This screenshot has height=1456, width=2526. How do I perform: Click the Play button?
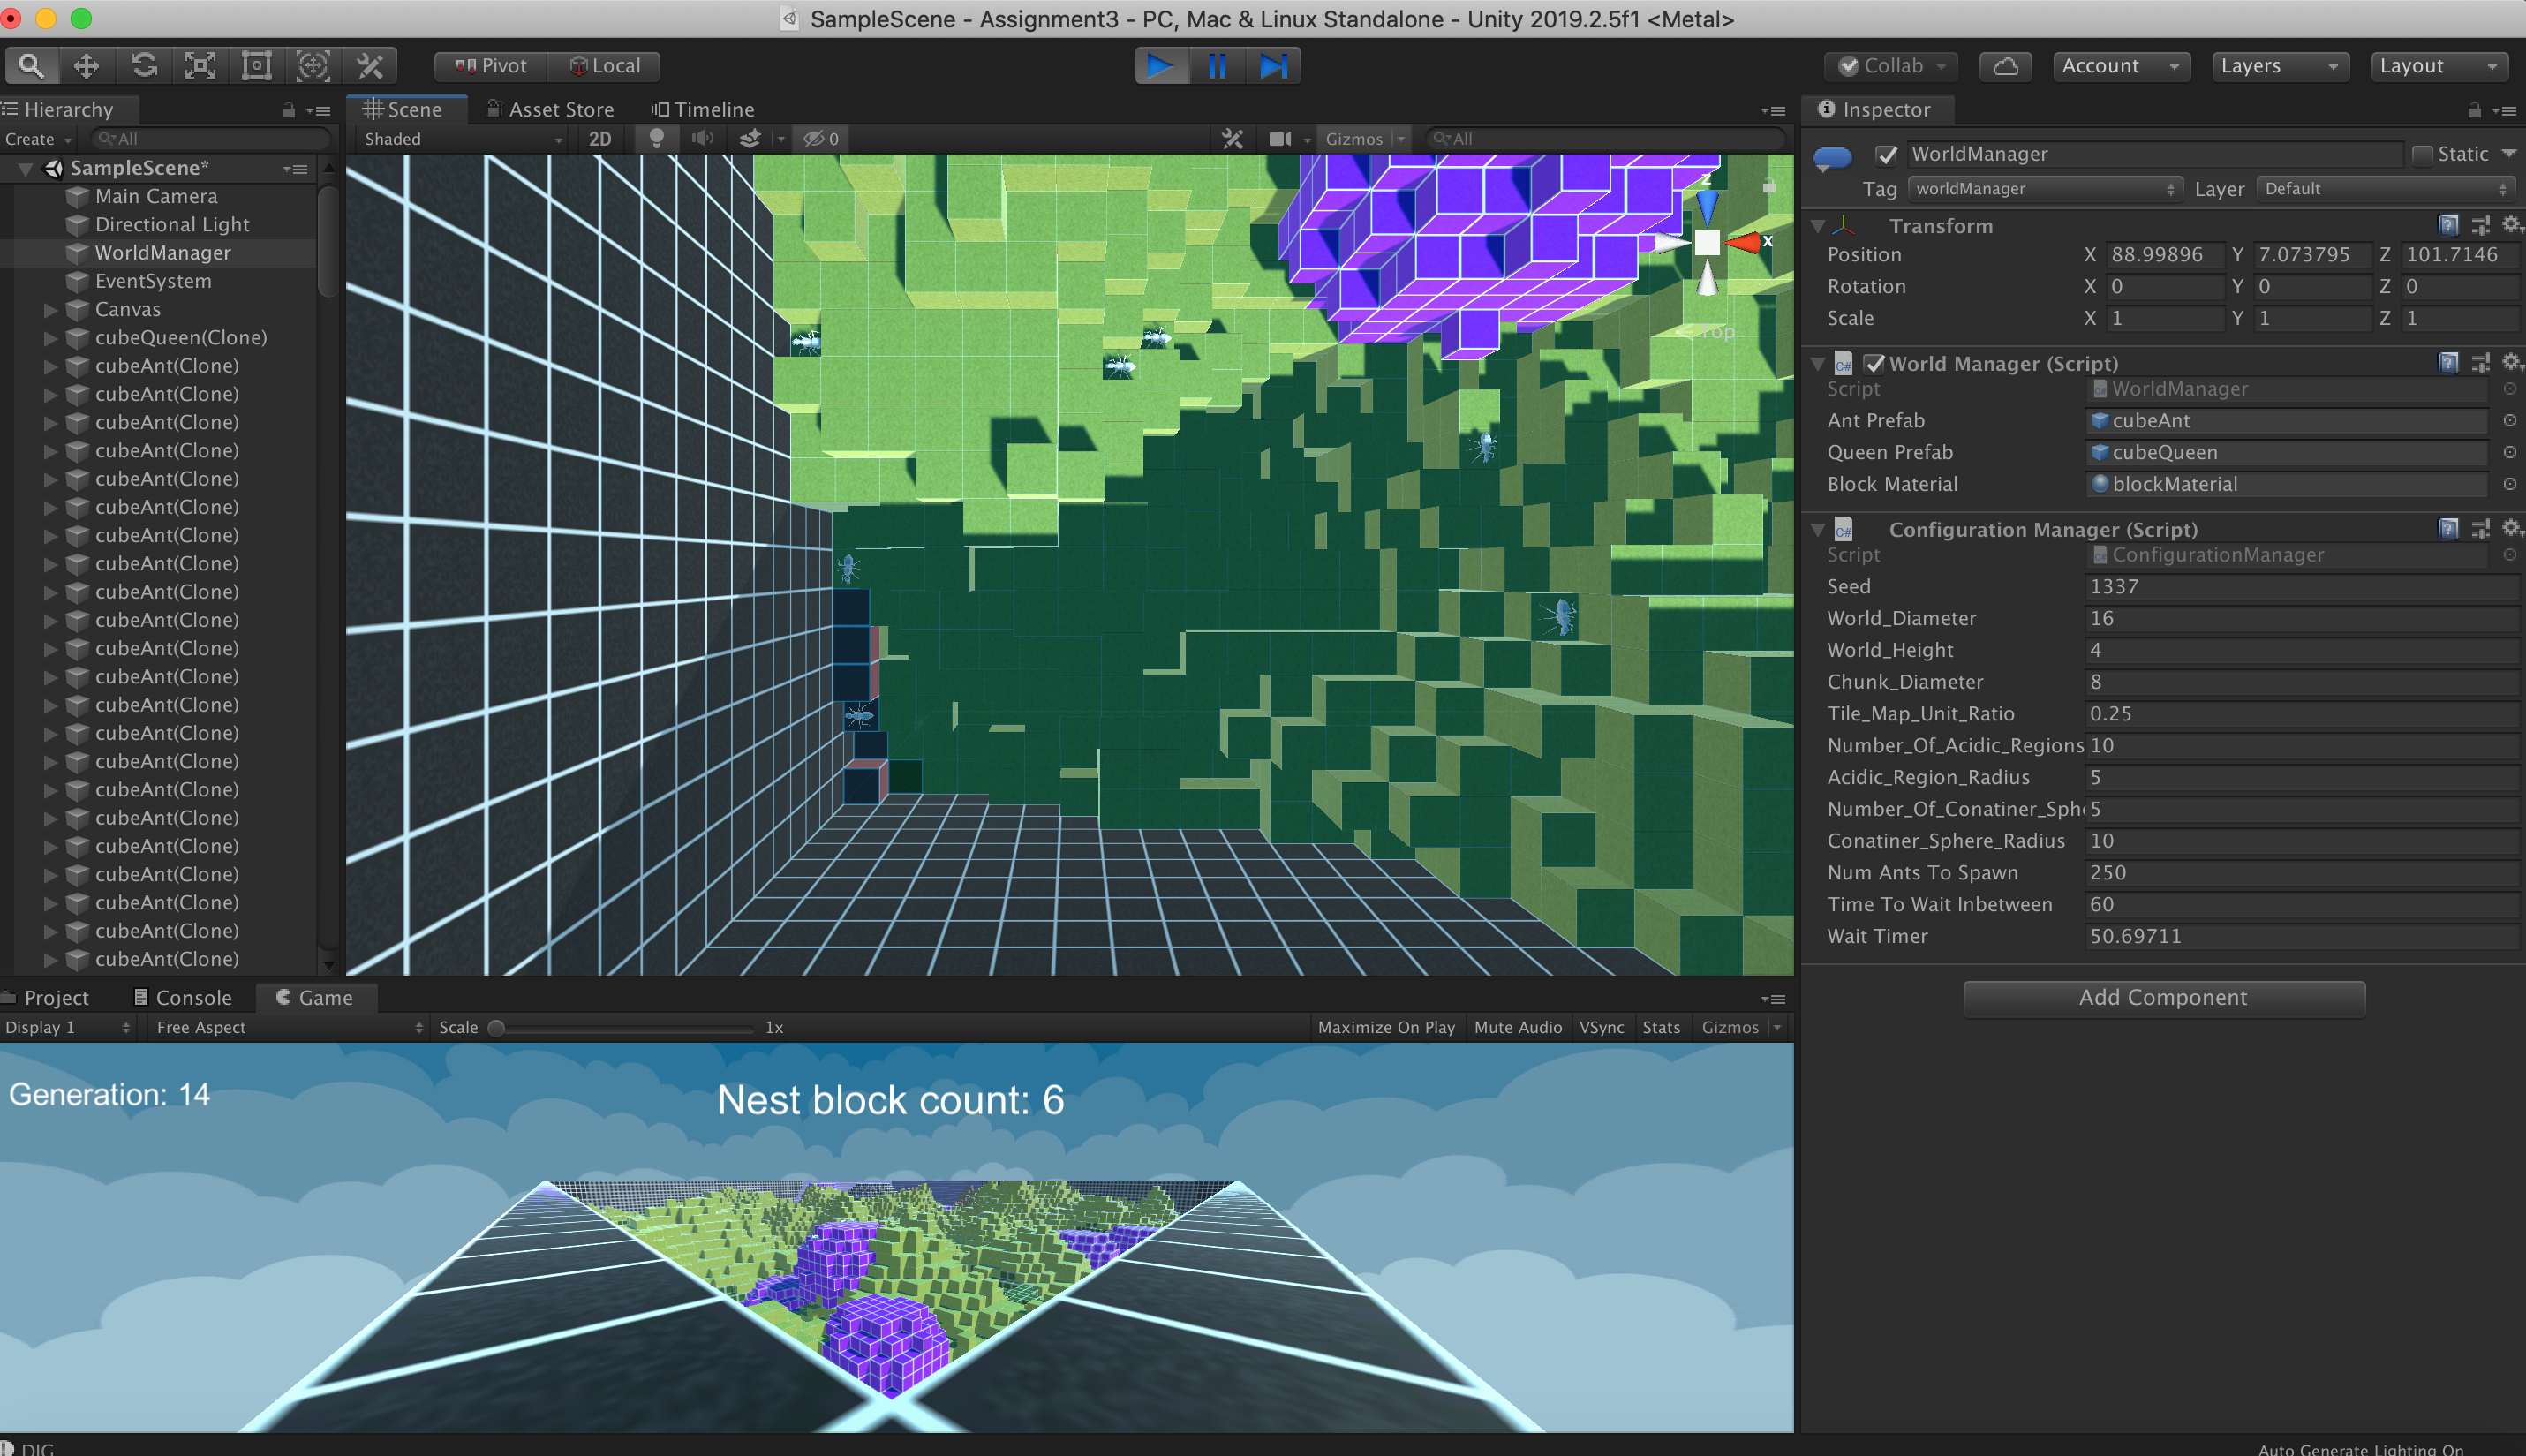[x=1159, y=66]
